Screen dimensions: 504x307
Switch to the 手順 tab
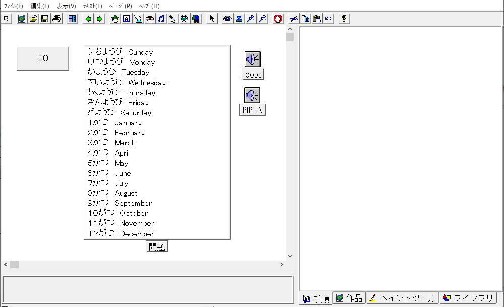pos(316,298)
